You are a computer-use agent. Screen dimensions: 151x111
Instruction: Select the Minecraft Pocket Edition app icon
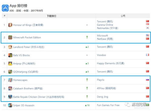pyautogui.click(x=10, y=37)
